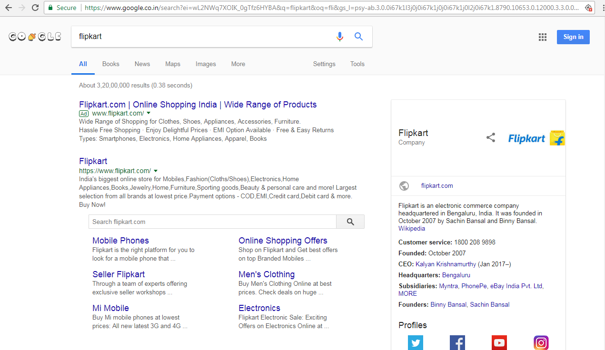Viewport: 605px width, 350px height.
Task: Click the search button in flipkart.com sitelinks box
Action: point(350,222)
